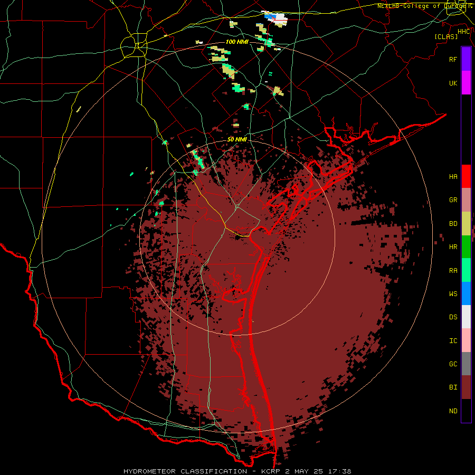
Task: Click the RA bright green color swatch
Action: (x=466, y=270)
